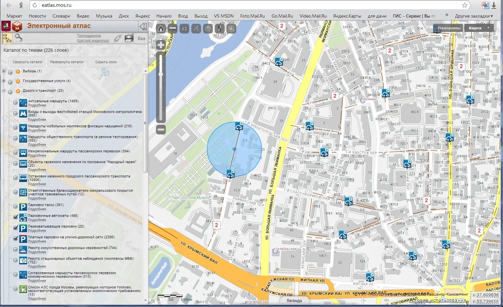Print the map using printer icon

click(129, 38)
